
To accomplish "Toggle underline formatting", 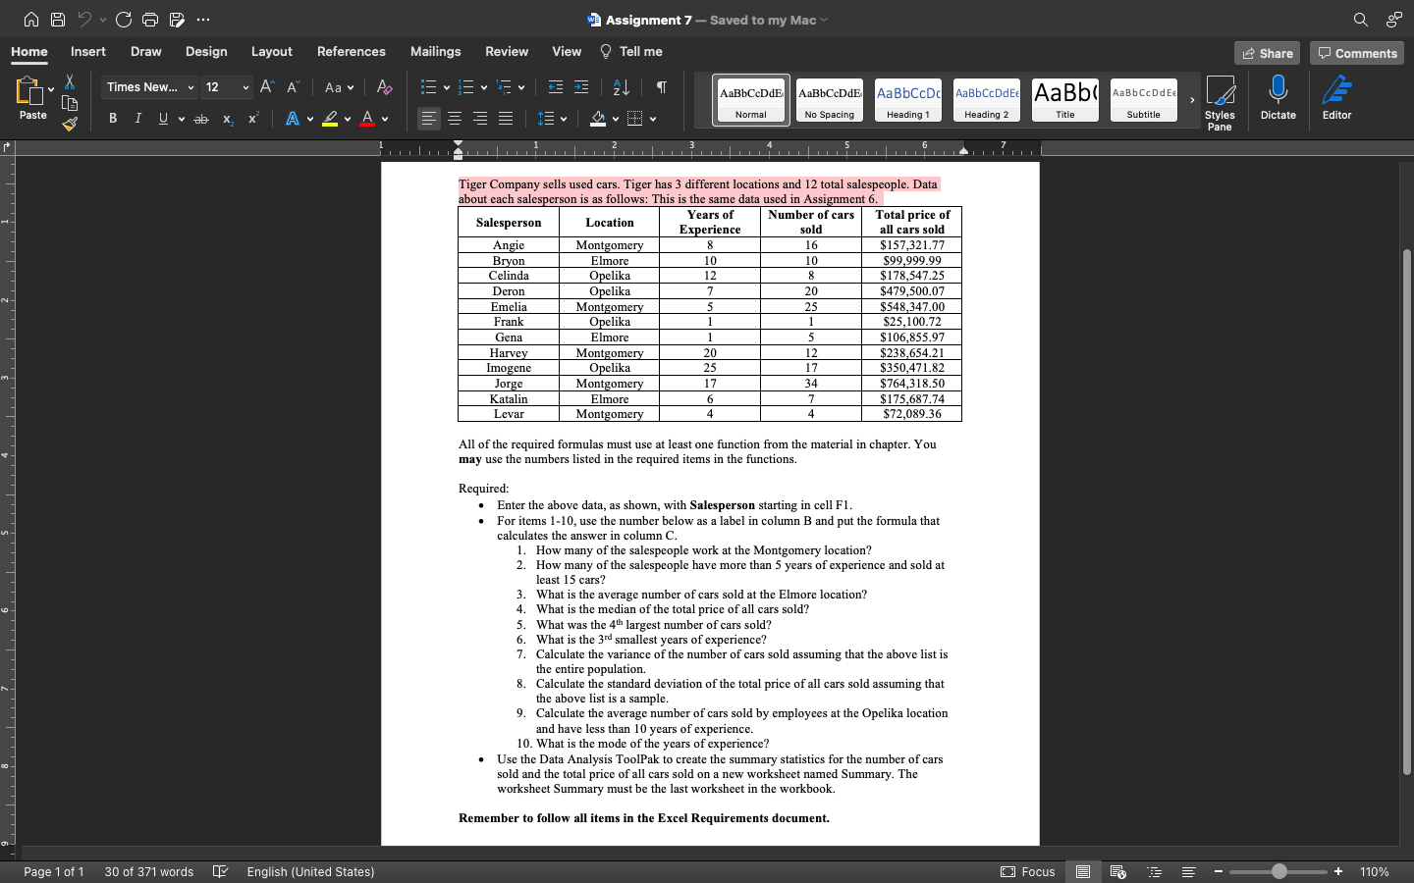I will [163, 119].
